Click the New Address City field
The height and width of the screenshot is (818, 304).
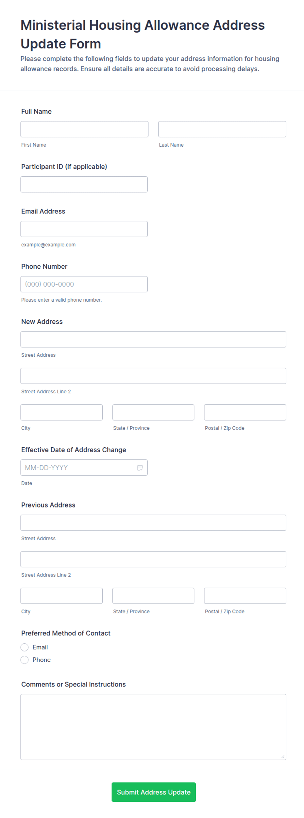pyautogui.click(x=61, y=412)
